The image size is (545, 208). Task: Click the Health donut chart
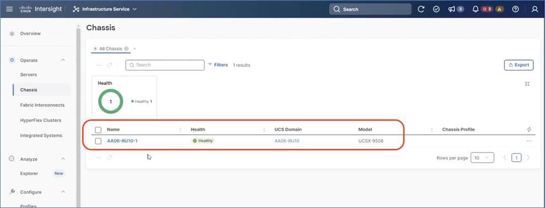[111, 101]
